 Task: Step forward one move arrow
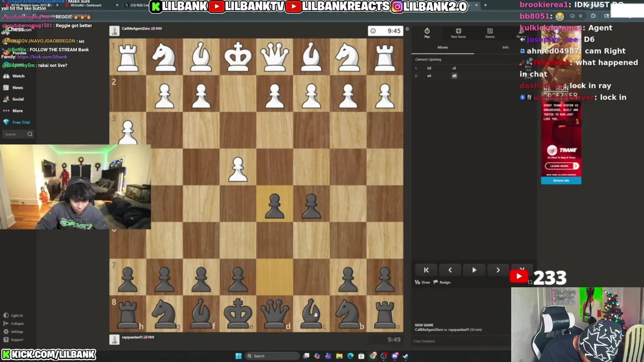tap(498, 270)
